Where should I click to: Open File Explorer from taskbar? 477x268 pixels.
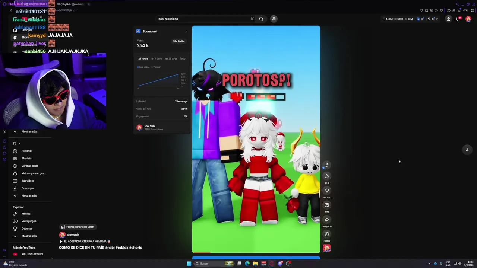255,264
